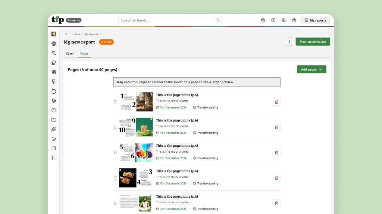Image resolution: width=382 pixels, height=214 pixels.
Task: Click 'Pages (6 of max 50 pages)' heading
Action: point(93,69)
